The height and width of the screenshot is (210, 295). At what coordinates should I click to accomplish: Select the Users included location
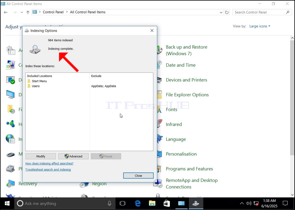36,86
